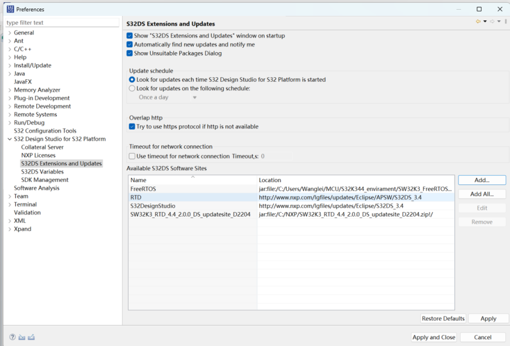
Task: Select SW32K3_RTD_4.4_2.0.0_DS_updatesite_D2204 site row
Action: pos(291,214)
